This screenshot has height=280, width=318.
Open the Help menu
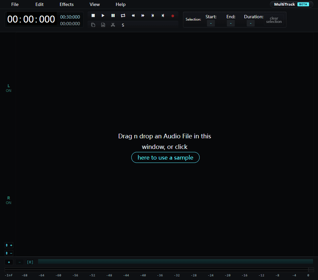(x=121, y=4)
